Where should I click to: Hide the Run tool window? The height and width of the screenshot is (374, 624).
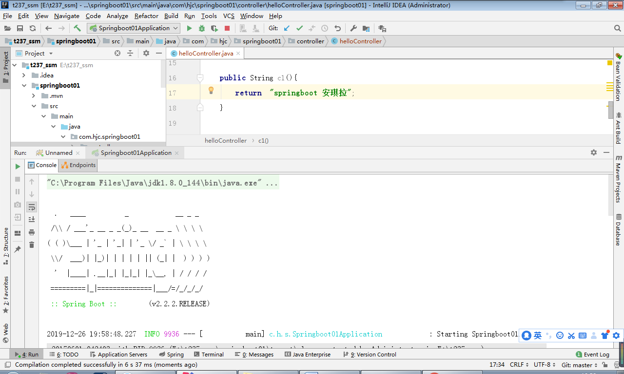coord(606,152)
